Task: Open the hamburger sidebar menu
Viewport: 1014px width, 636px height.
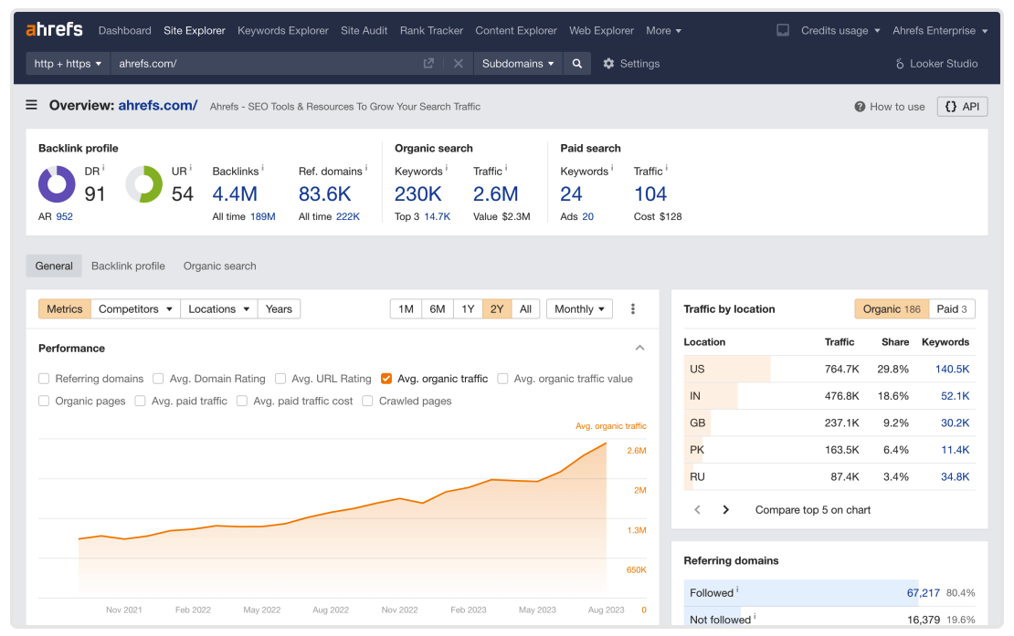Action: (x=32, y=105)
